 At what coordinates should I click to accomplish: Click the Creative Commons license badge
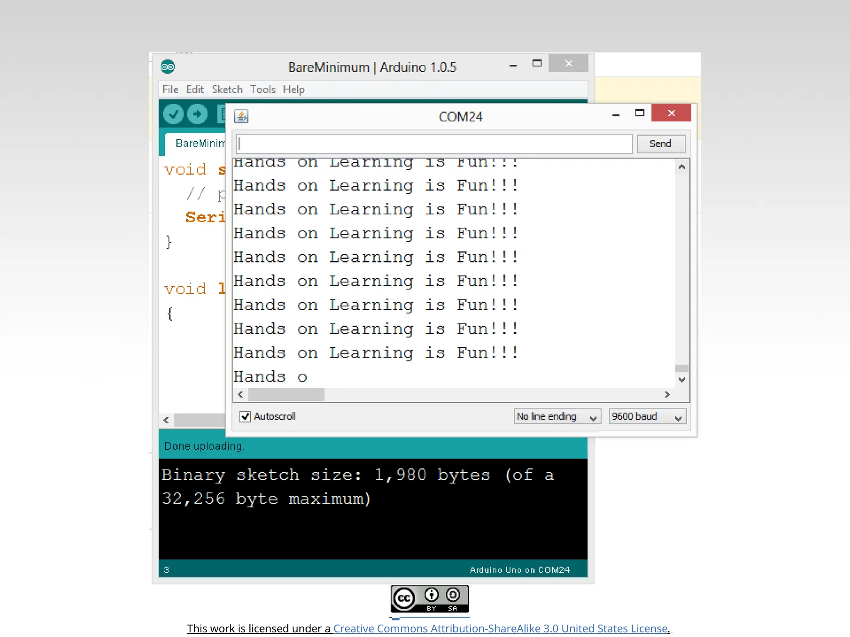click(x=430, y=598)
